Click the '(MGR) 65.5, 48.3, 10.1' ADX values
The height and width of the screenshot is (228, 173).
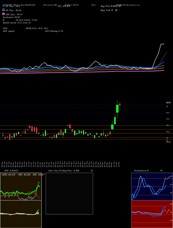37,28
